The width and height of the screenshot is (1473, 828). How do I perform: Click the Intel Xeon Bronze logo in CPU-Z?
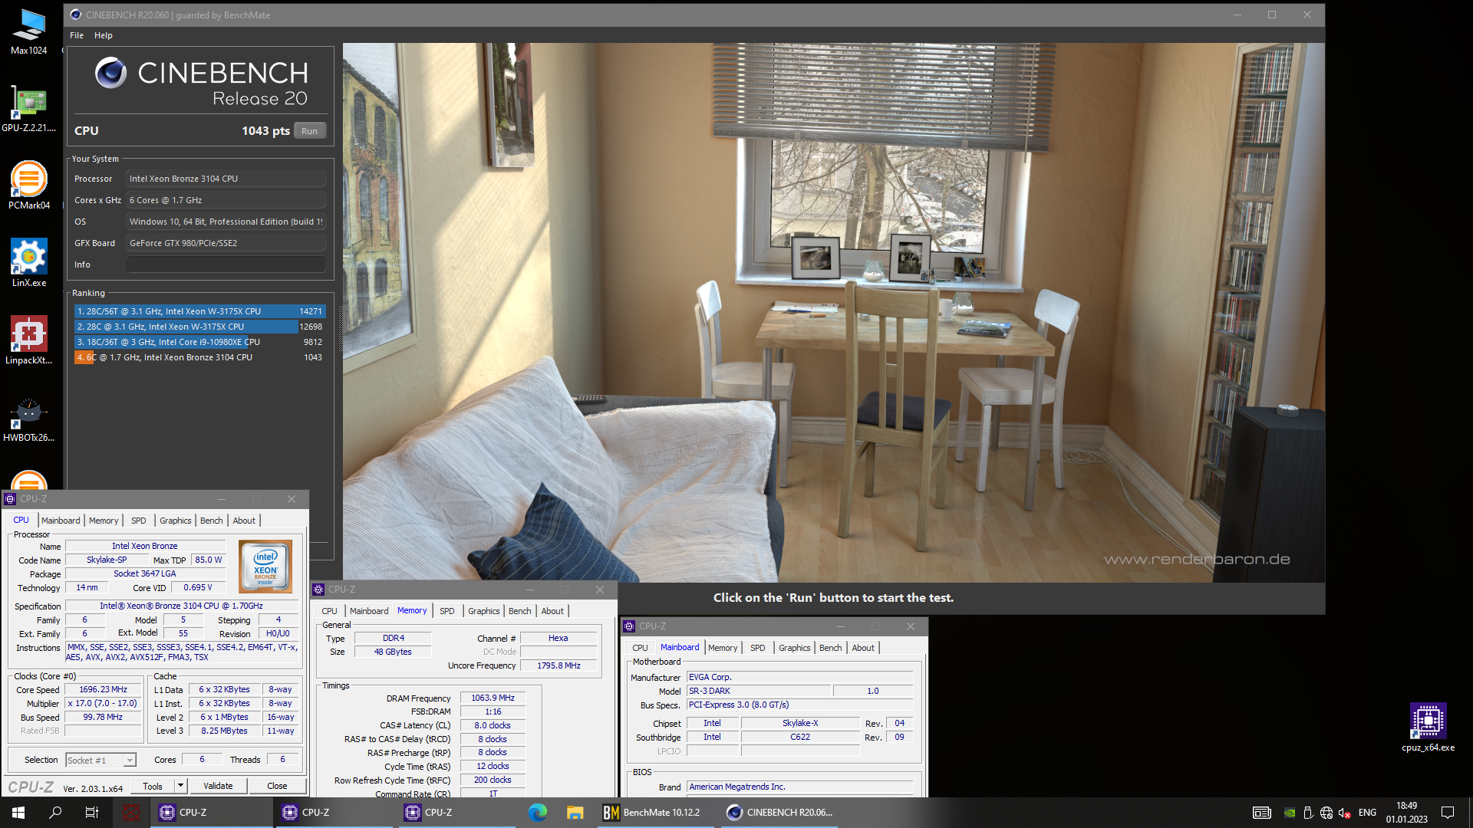click(x=265, y=567)
